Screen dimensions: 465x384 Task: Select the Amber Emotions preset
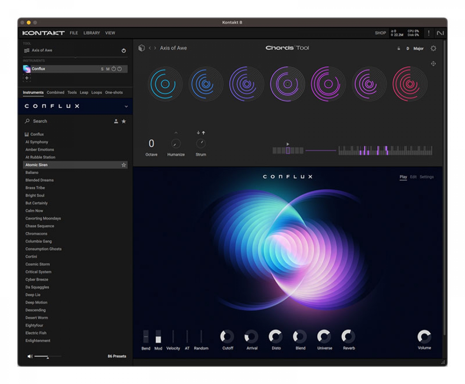click(x=40, y=150)
